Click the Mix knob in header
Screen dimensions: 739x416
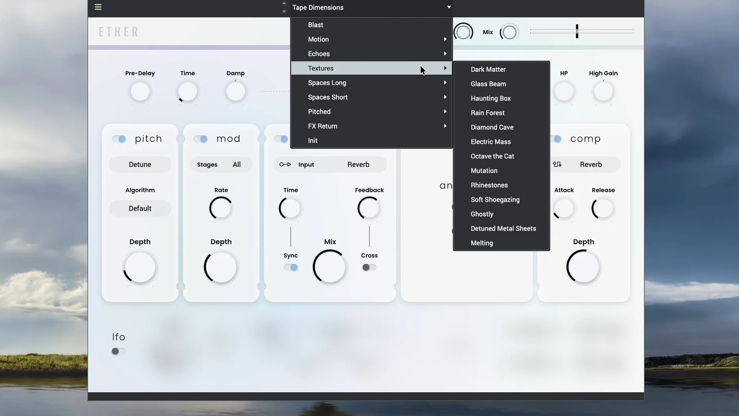pos(509,32)
